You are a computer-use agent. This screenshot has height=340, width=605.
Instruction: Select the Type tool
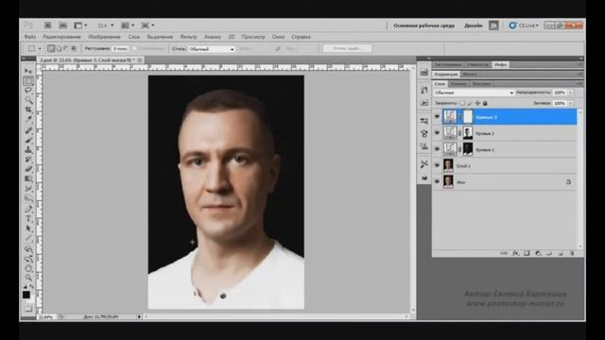coord(28,218)
